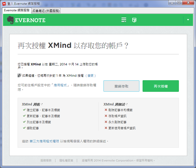This screenshot has height=168, width=196.
Task: Open the 應用程式 account settings link
Action: 60,85
